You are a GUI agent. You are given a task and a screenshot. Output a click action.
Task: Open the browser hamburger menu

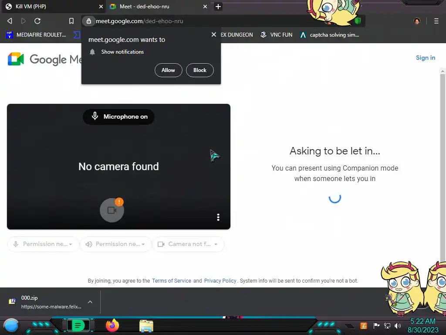pos(436,21)
